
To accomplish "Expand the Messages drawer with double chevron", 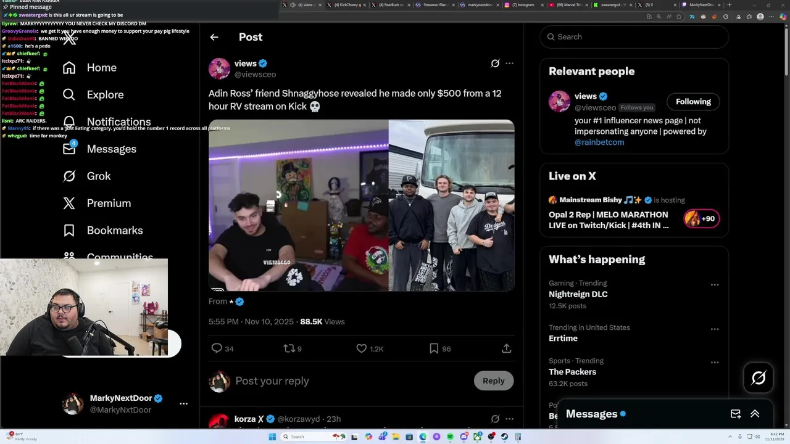I will [x=755, y=414].
